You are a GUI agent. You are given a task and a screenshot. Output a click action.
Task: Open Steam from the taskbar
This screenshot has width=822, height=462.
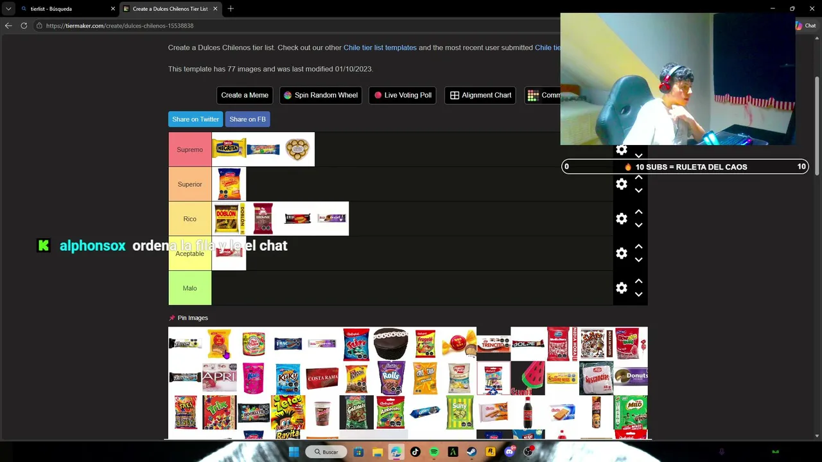471,452
